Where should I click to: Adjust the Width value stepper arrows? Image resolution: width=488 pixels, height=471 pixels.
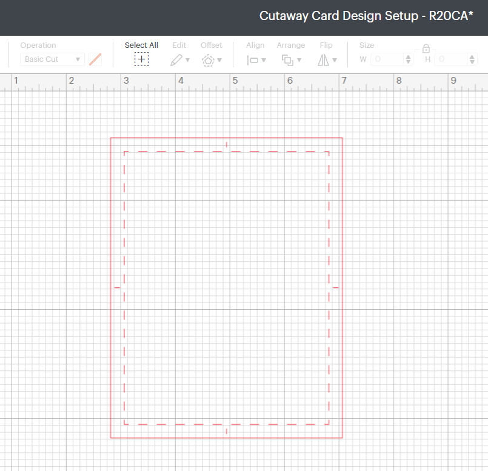coord(408,59)
